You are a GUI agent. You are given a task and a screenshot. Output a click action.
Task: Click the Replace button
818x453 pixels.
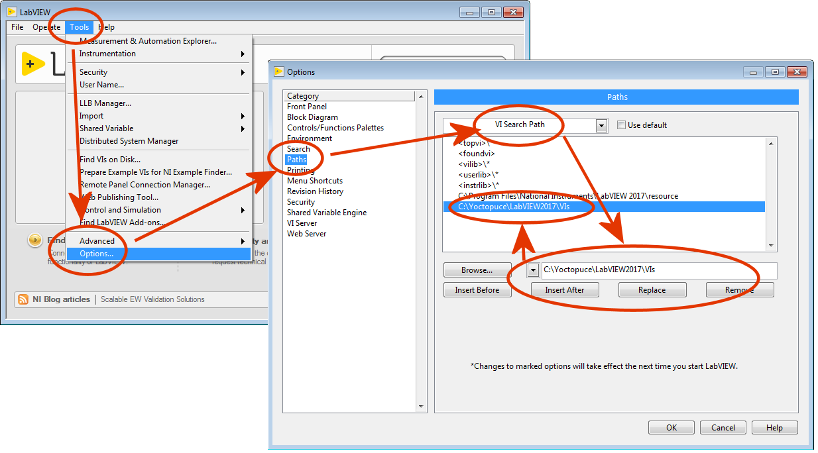tap(652, 290)
